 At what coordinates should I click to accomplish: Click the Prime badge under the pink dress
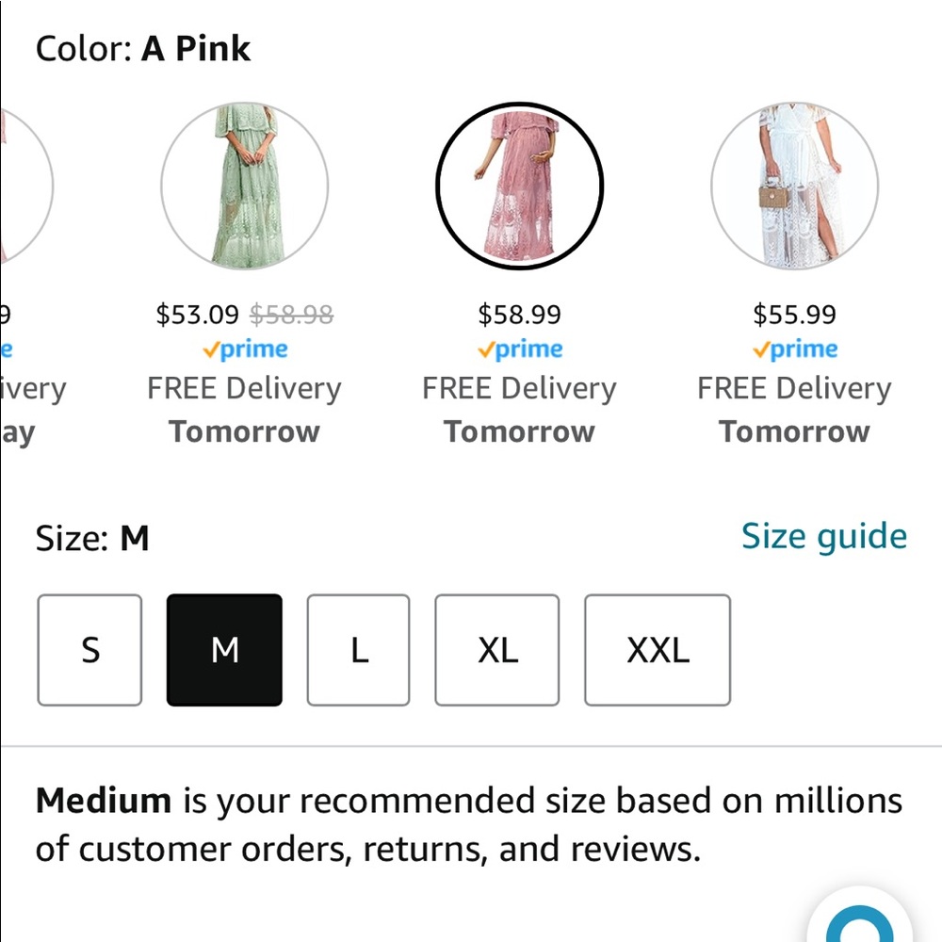pos(519,349)
